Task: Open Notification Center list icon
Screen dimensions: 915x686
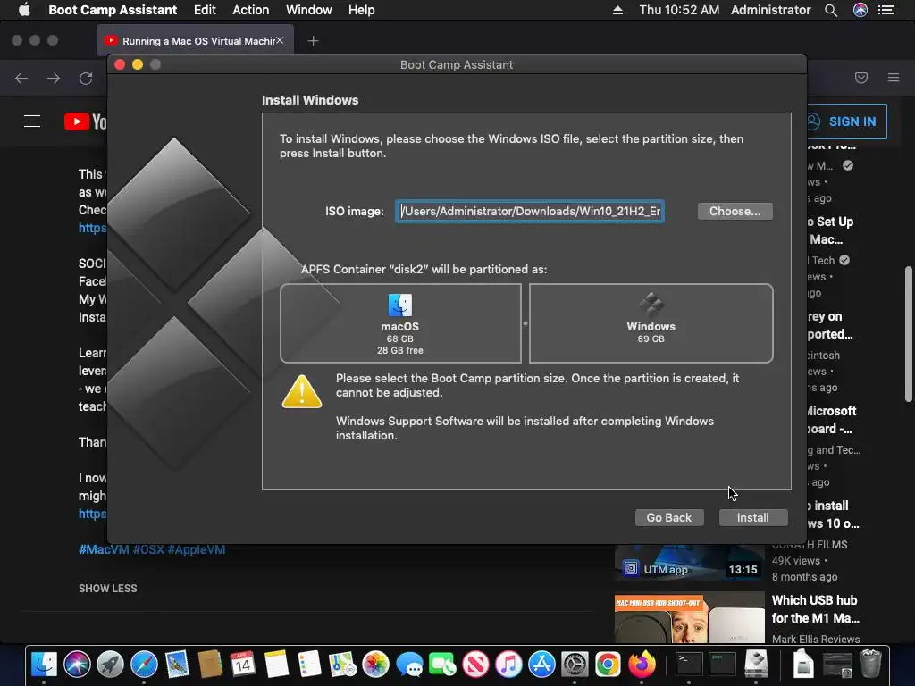Action: click(x=886, y=10)
